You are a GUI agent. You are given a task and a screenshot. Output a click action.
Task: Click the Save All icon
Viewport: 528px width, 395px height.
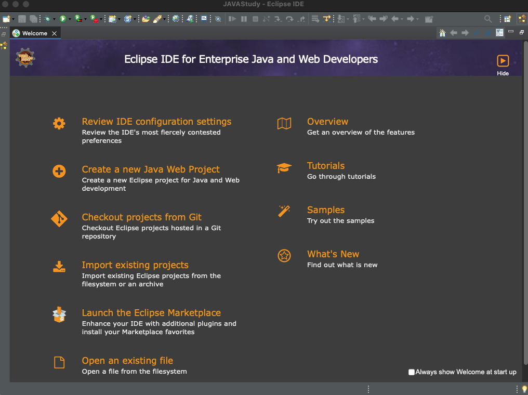pyautogui.click(x=33, y=19)
